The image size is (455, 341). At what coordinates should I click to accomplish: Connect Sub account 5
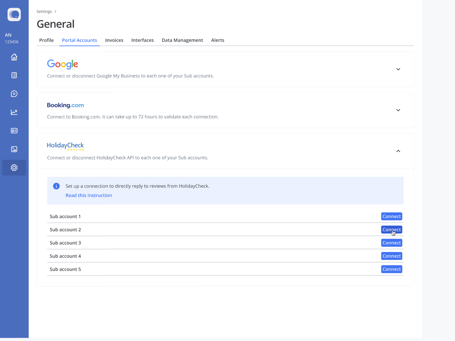coord(392,269)
